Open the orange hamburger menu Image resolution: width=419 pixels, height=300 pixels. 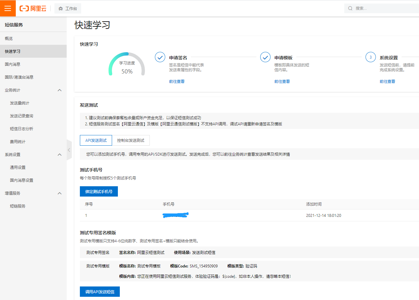pos(8,8)
